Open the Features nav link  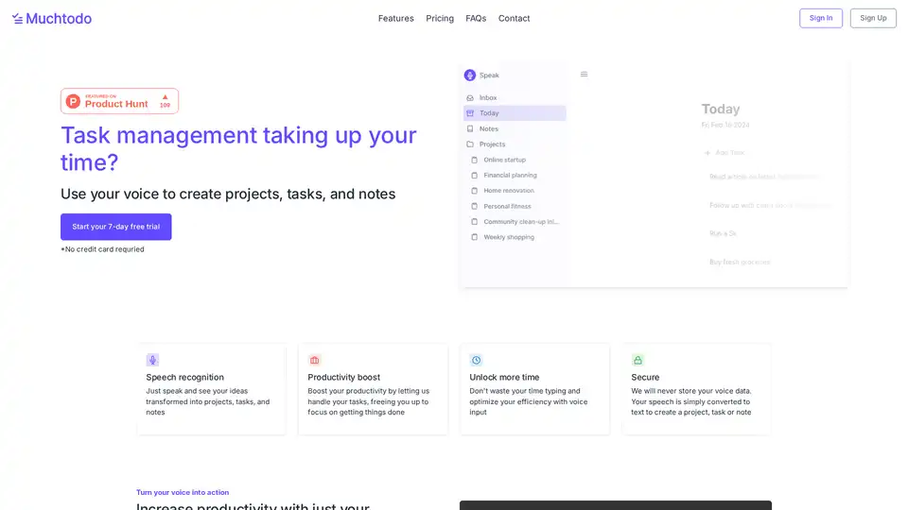pos(395,18)
